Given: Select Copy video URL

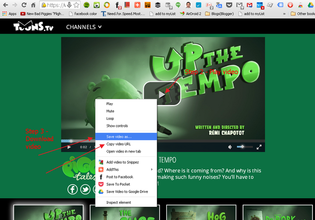Looking at the screenshot, I should point(126,144).
